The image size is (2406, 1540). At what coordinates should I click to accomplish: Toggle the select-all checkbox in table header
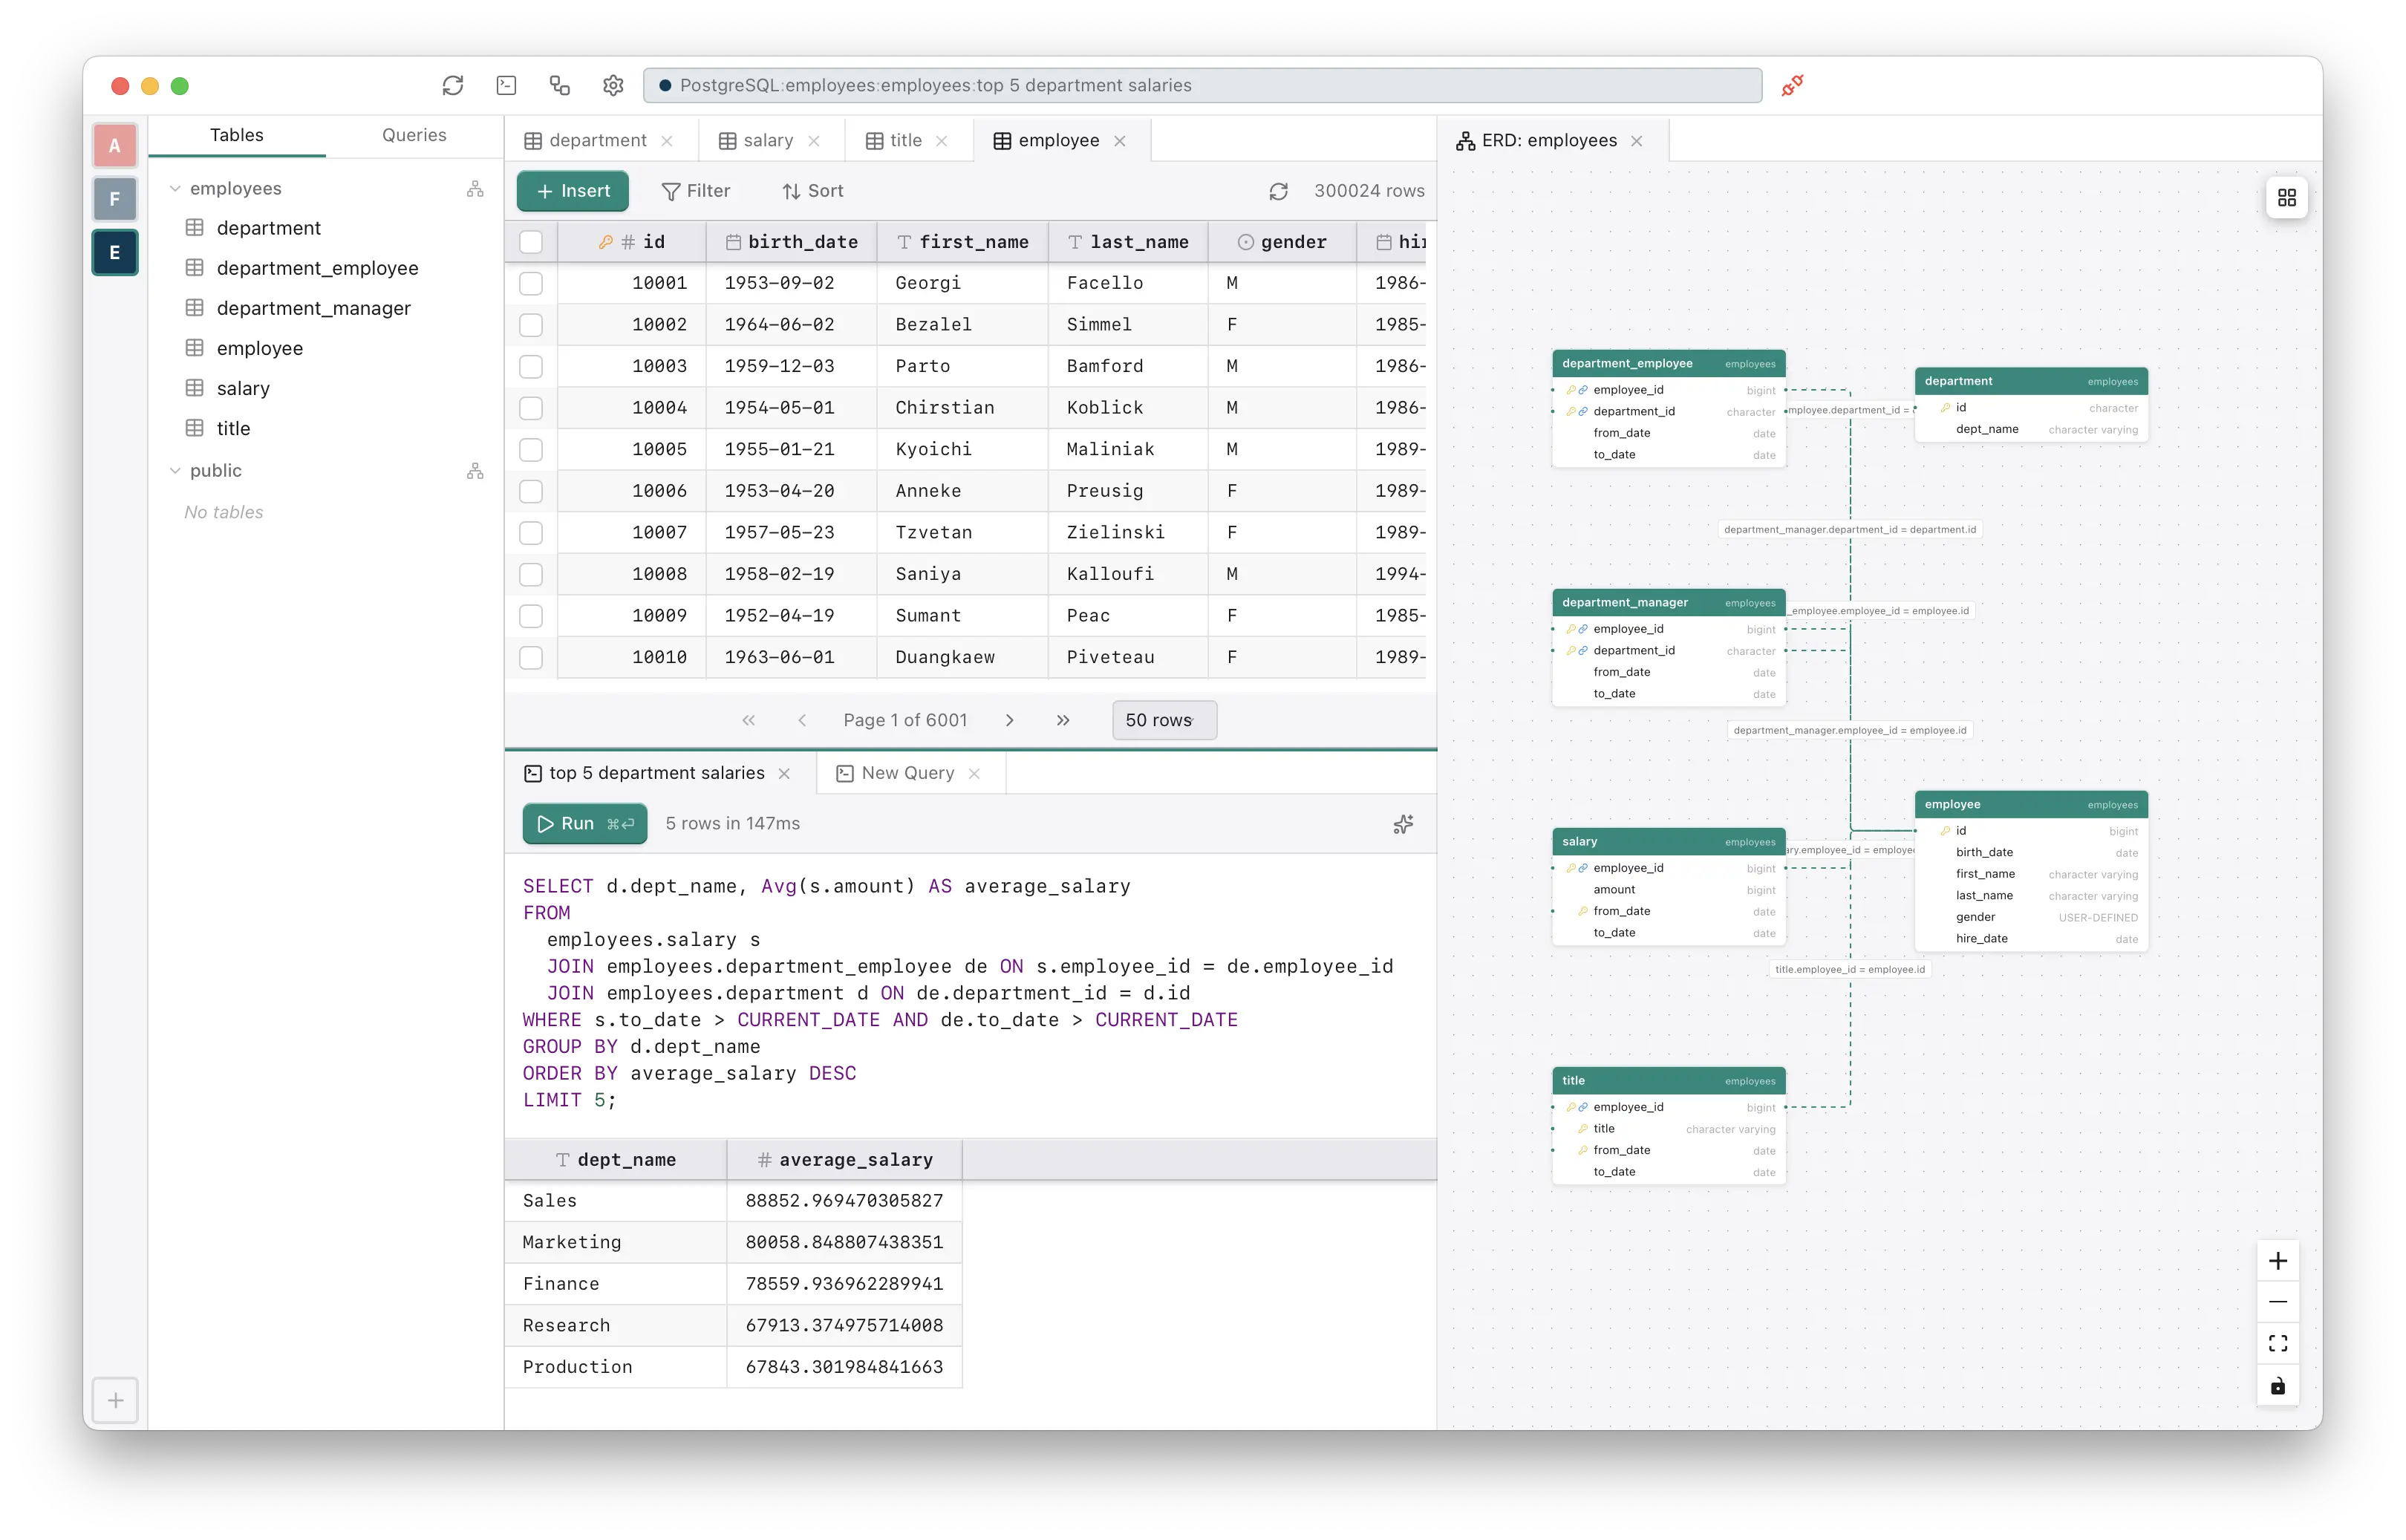pyautogui.click(x=531, y=242)
